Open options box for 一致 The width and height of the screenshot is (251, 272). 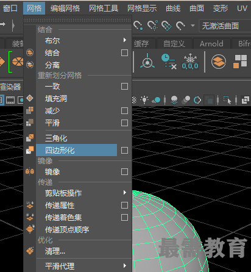[x=124, y=87]
